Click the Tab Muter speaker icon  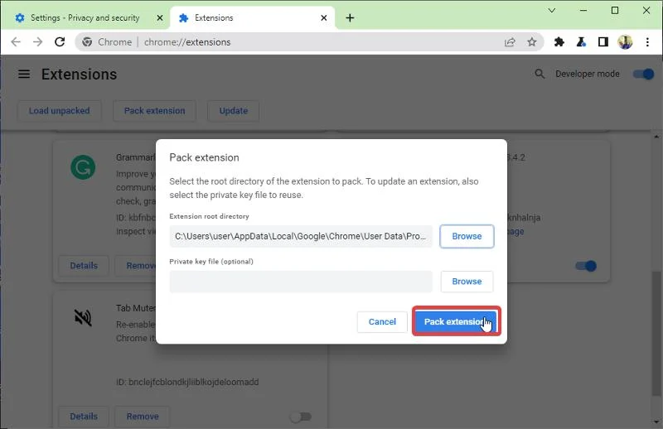pos(83,317)
